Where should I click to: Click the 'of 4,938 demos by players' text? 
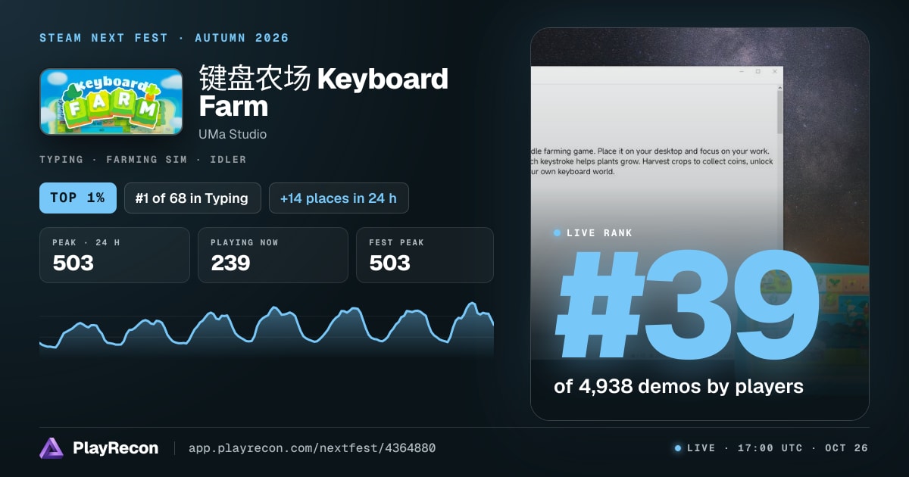point(679,386)
